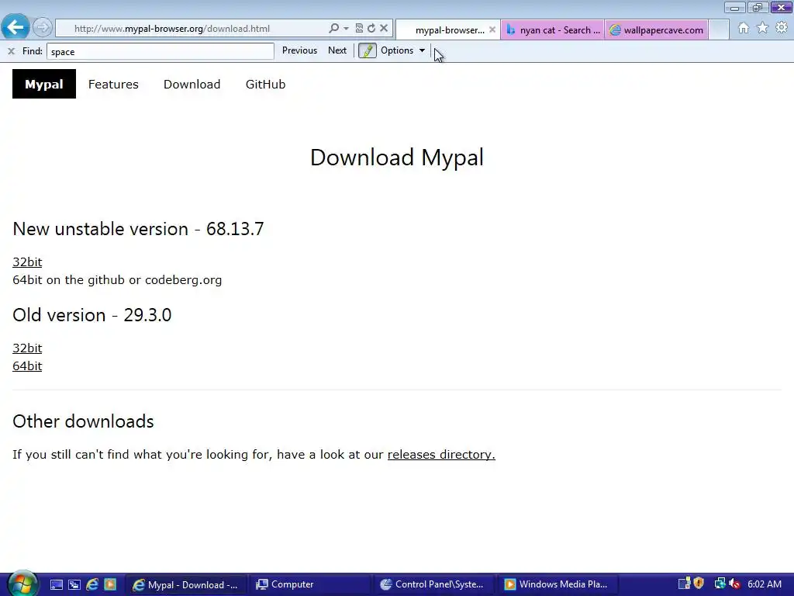Click into the Find text field

[x=160, y=51]
